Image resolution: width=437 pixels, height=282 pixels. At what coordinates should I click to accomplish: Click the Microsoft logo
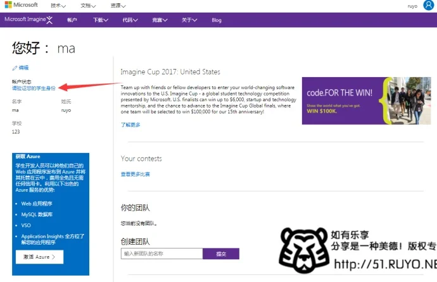[x=21, y=4]
